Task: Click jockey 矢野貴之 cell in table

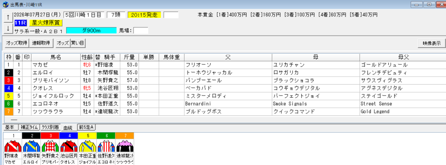Action: coord(107,81)
